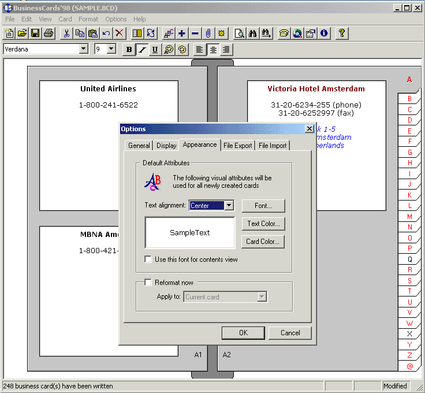Click the globe web search icon

tap(297, 34)
